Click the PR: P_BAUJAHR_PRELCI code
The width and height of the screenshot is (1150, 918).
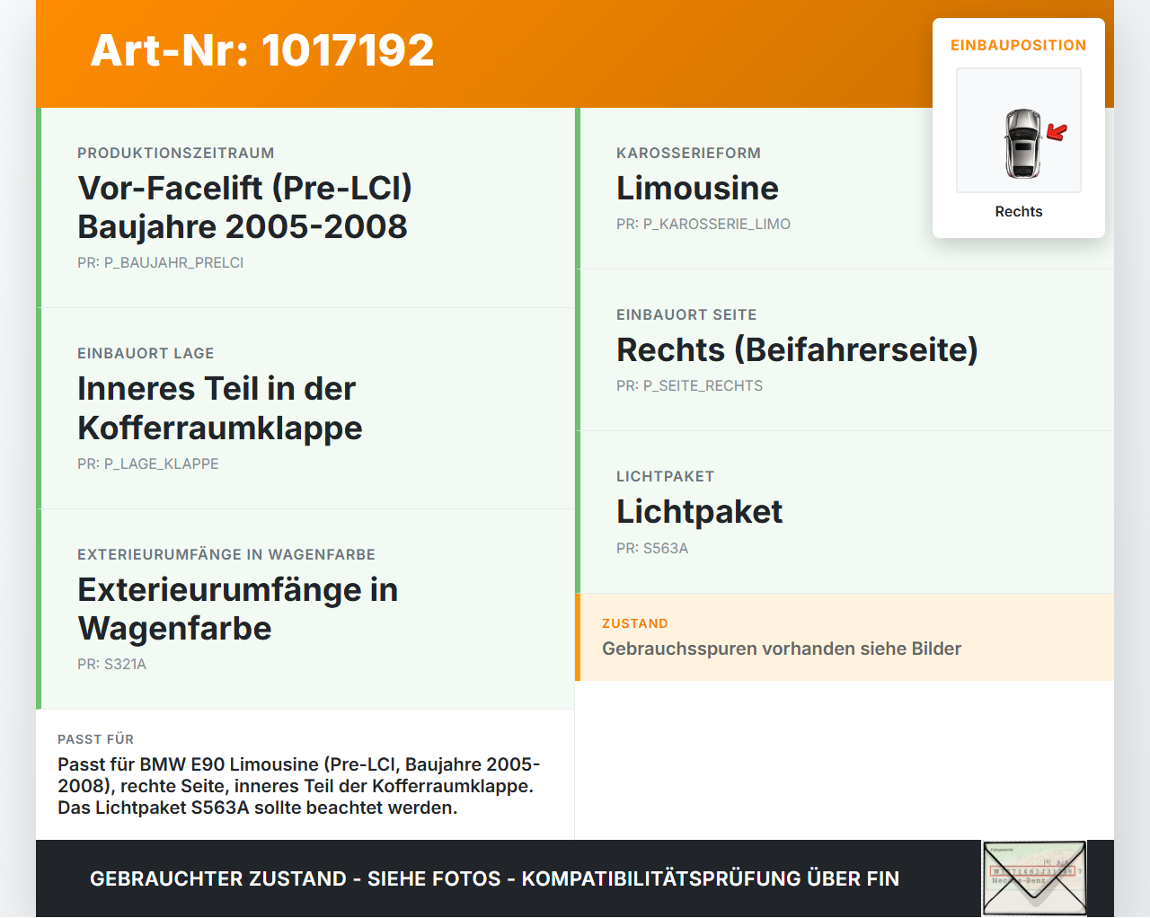click(160, 262)
